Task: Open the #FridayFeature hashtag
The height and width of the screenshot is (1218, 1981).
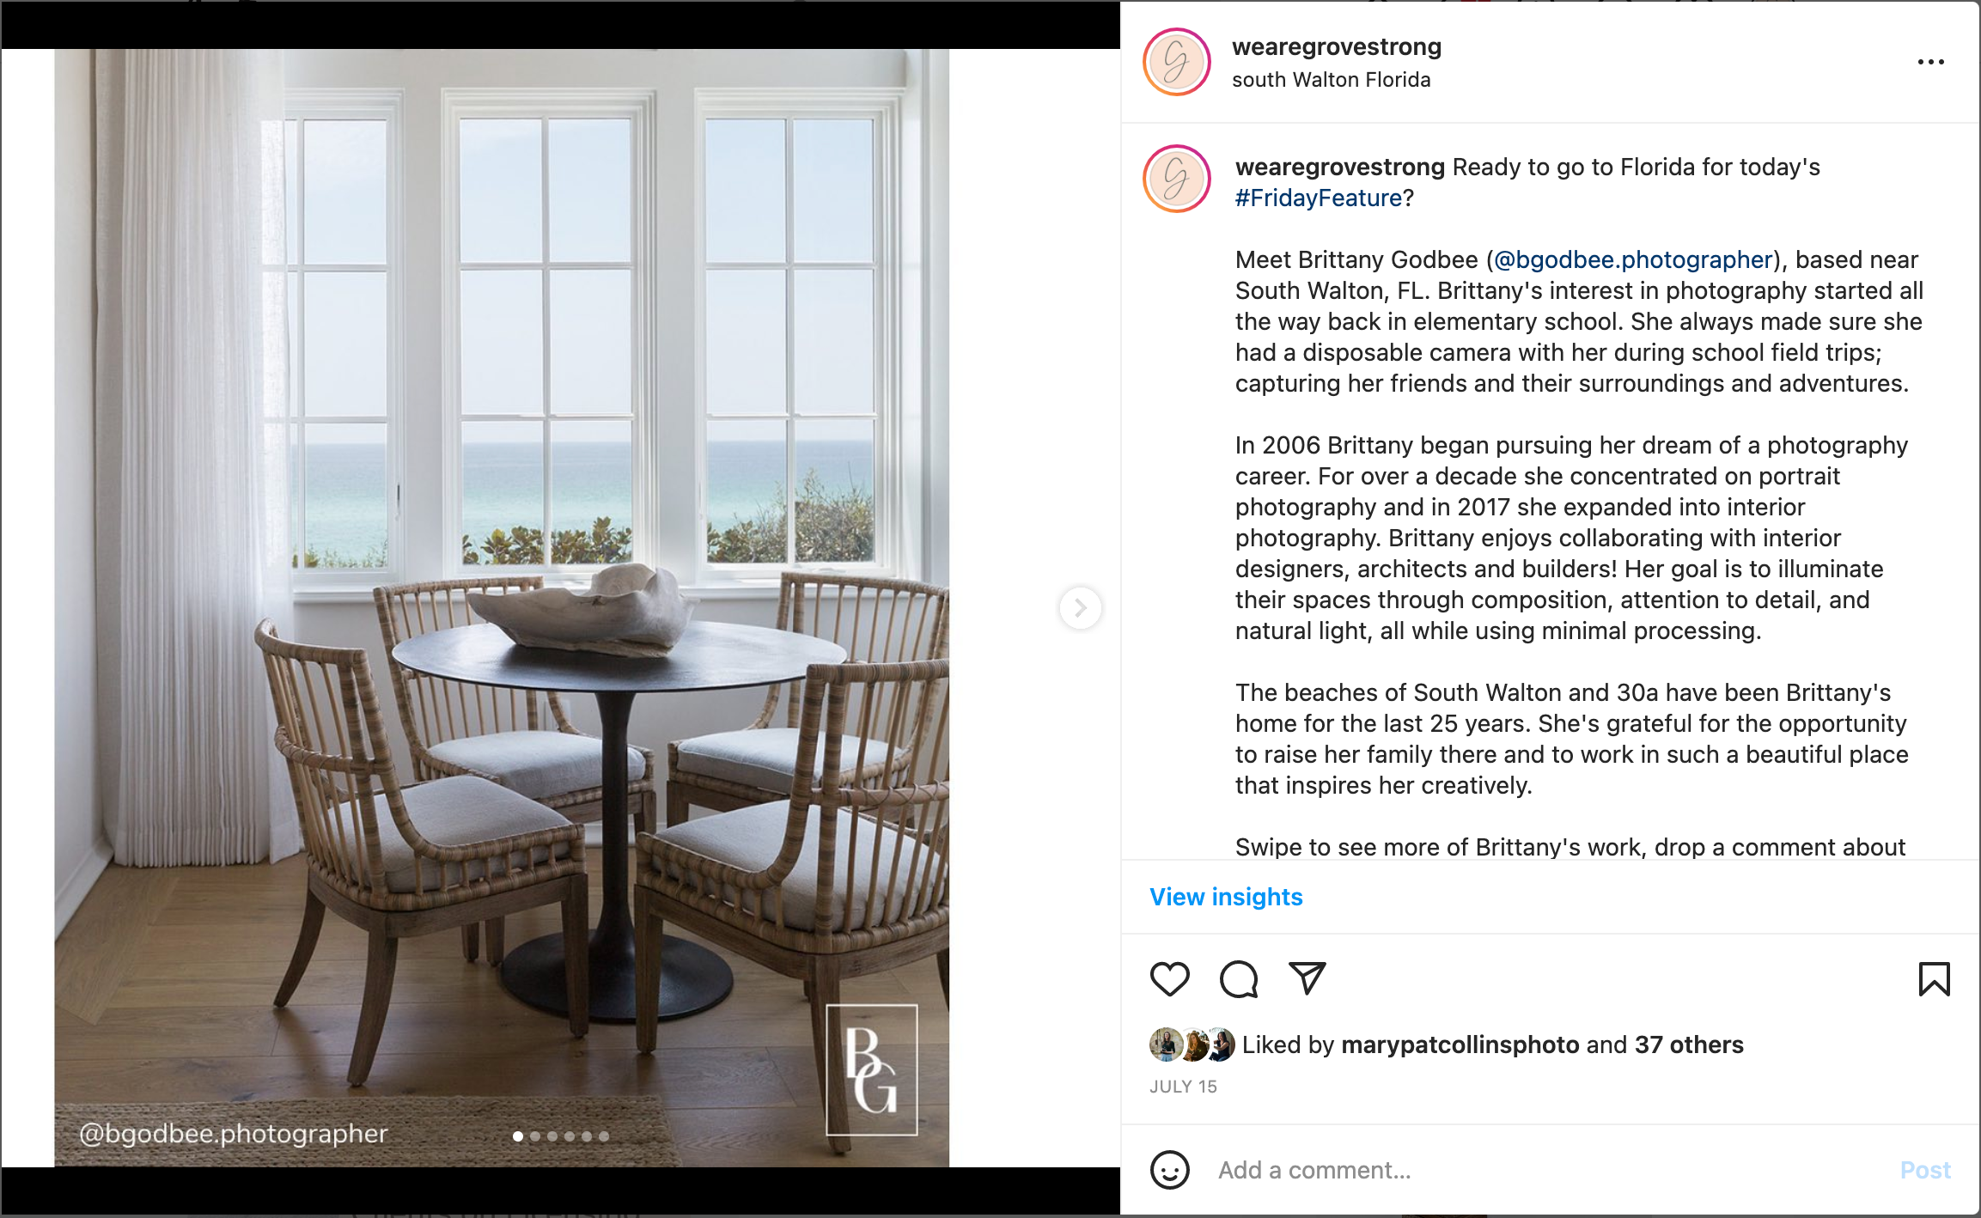Action: coord(1319,198)
